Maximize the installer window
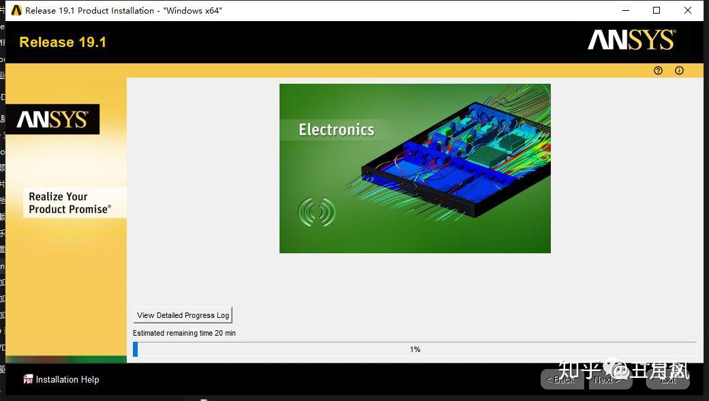The height and width of the screenshot is (401, 709). pos(657,10)
